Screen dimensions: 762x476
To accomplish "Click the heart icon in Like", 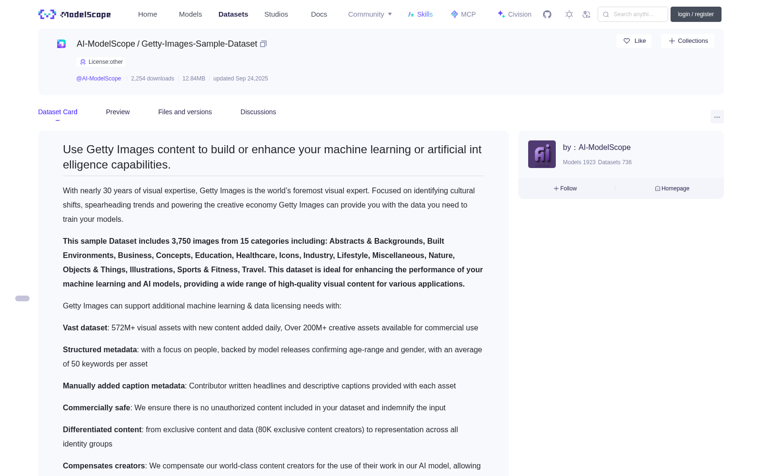I will coord(627,41).
